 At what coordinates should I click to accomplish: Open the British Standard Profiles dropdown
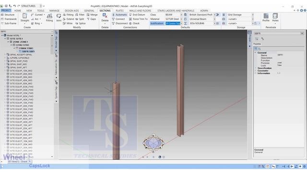pos(214,15)
